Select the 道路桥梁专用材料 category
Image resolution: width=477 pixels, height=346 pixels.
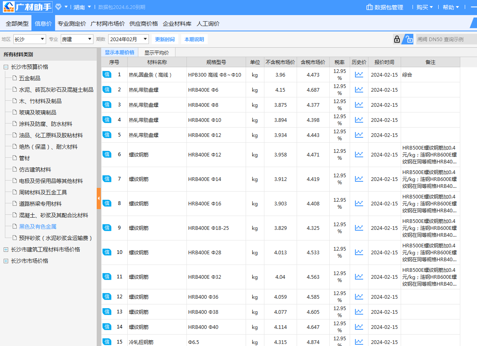pos(40,204)
